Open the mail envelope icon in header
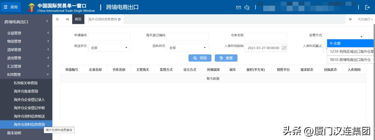Image resolution: width=375 pixels, height=140 pixels. (x=238, y=7)
